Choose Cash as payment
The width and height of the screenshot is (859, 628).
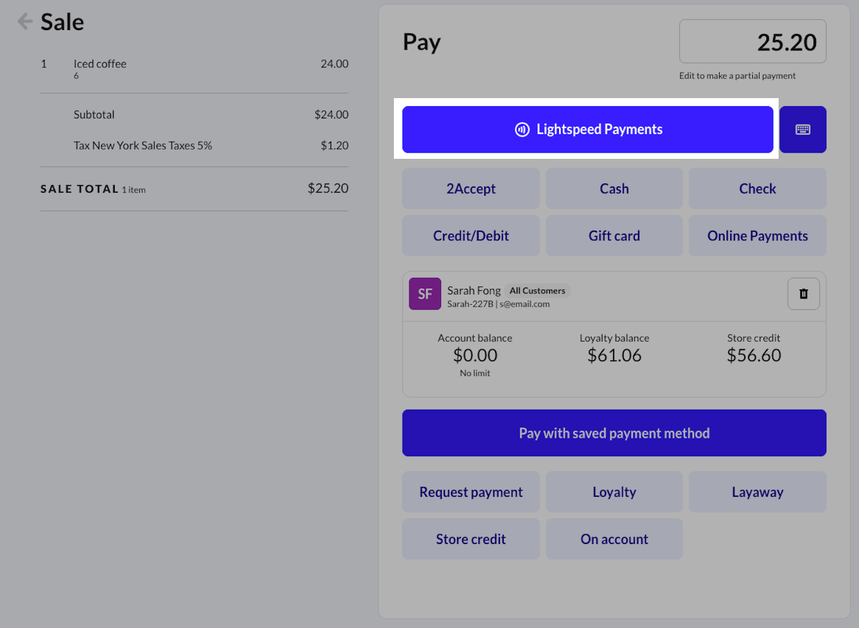tap(614, 189)
